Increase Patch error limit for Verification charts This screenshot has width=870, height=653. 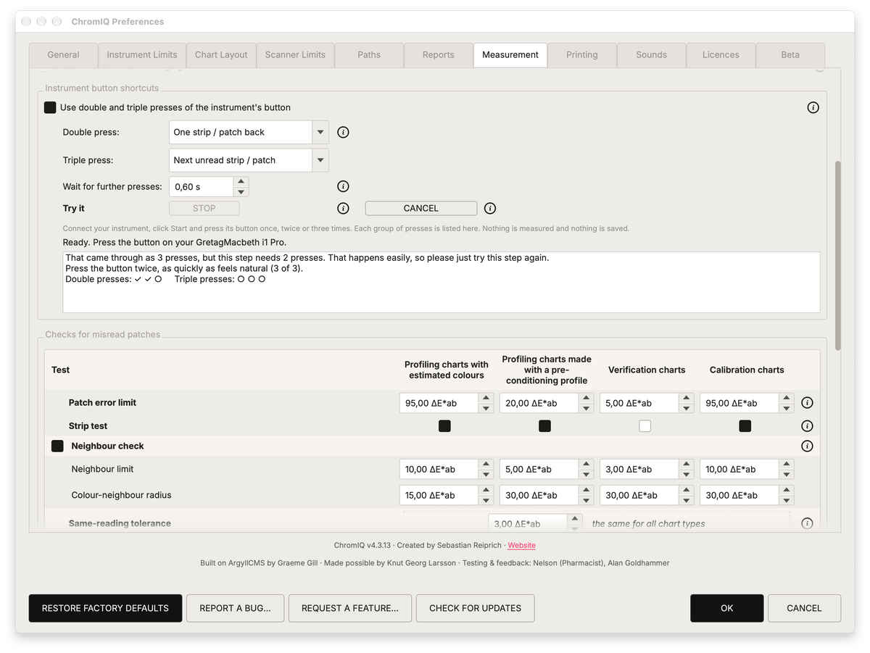click(x=687, y=398)
